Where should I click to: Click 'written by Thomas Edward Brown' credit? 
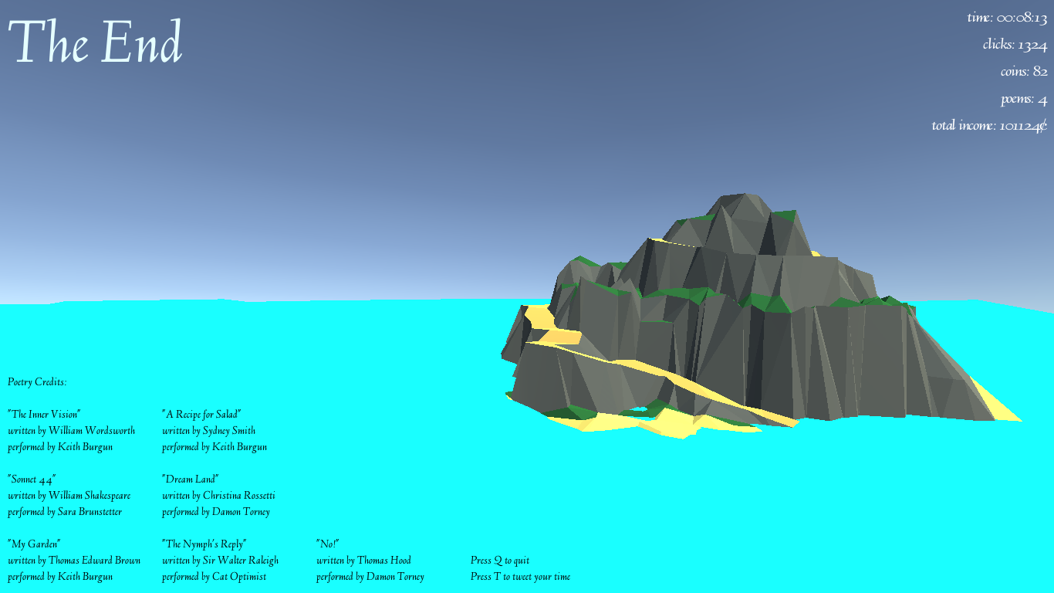(74, 561)
